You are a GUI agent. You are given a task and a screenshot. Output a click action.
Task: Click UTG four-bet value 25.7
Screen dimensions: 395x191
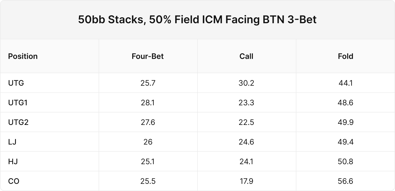(148, 83)
